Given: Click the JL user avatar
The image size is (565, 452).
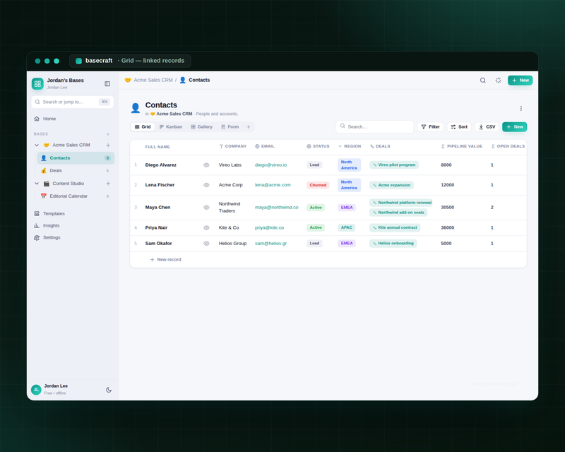Looking at the screenshot, I should coord(36,390).
